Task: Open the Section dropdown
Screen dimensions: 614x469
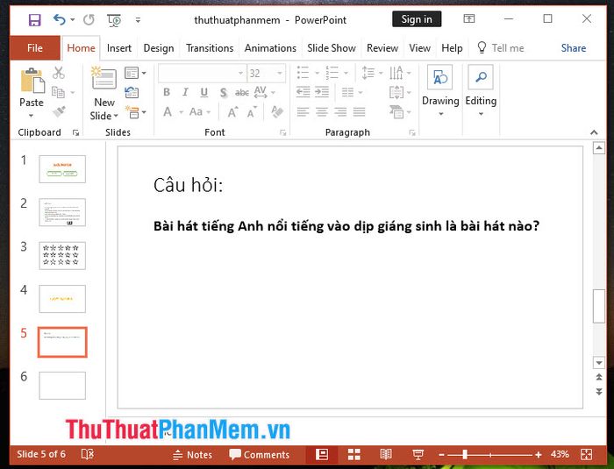Action: pyautogui.click(x=135, y=112)
